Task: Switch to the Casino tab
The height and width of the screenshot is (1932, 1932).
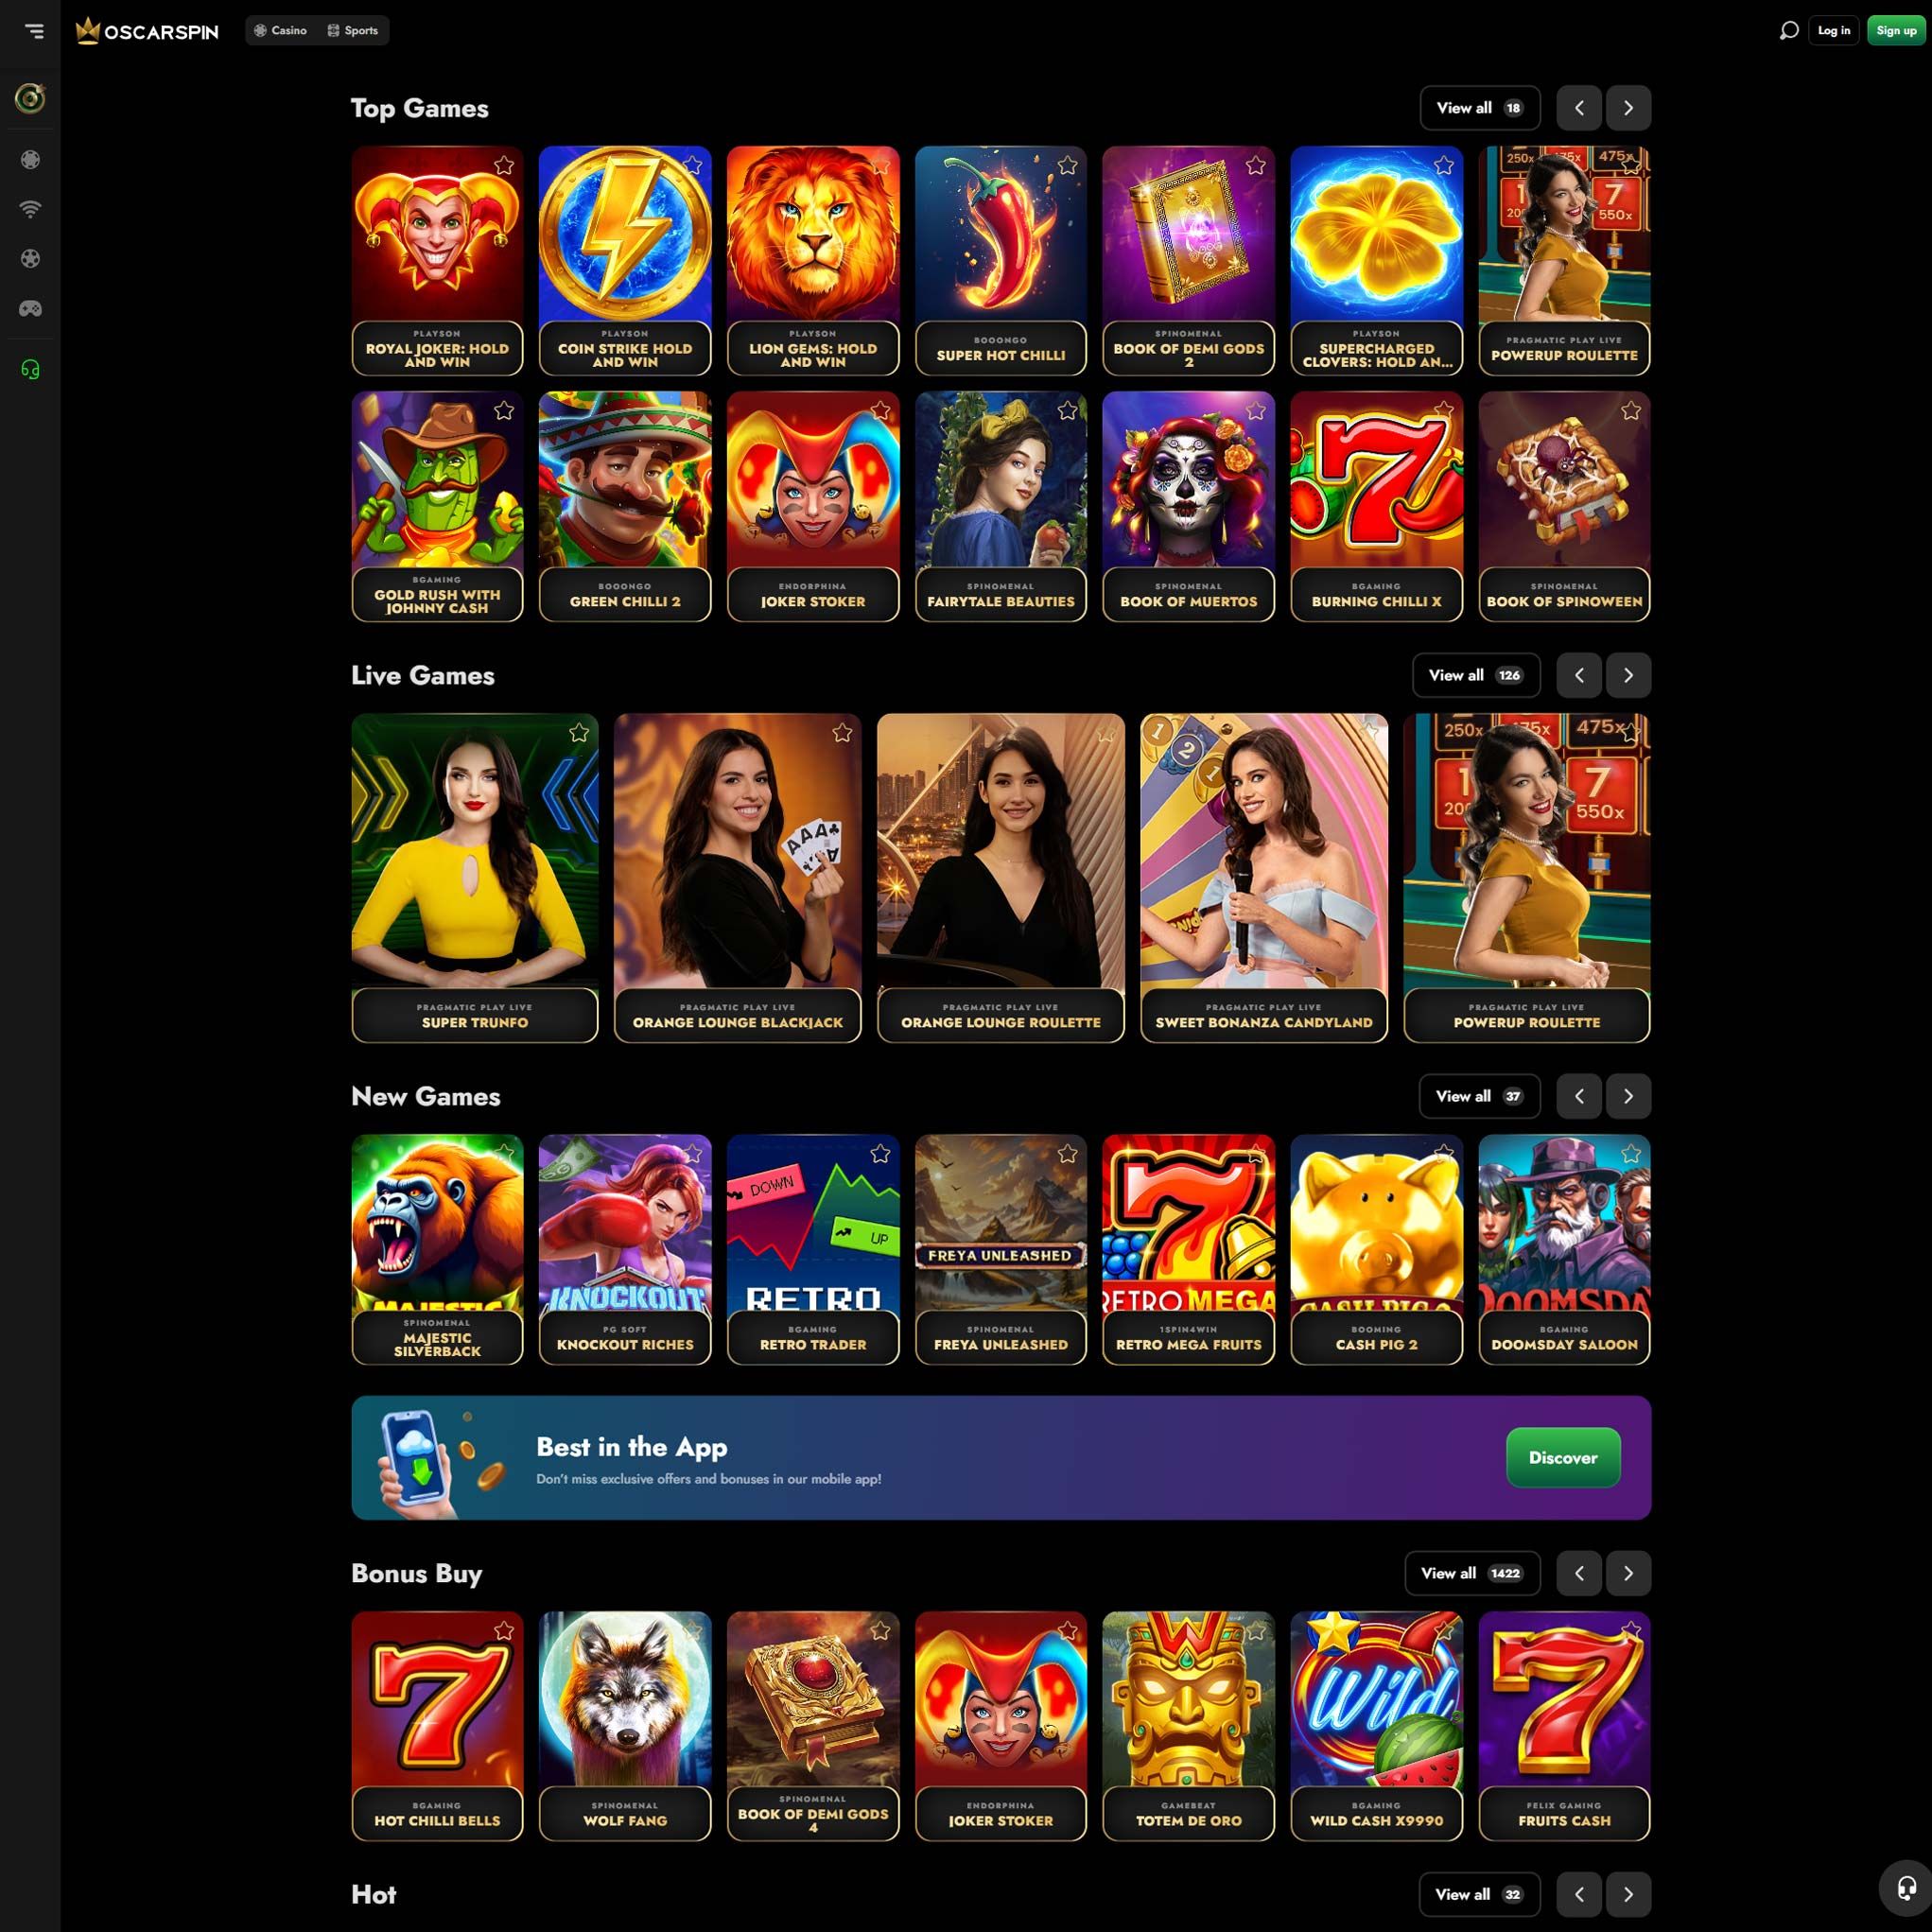Action: pyautogui.click(x=281, y=31)
